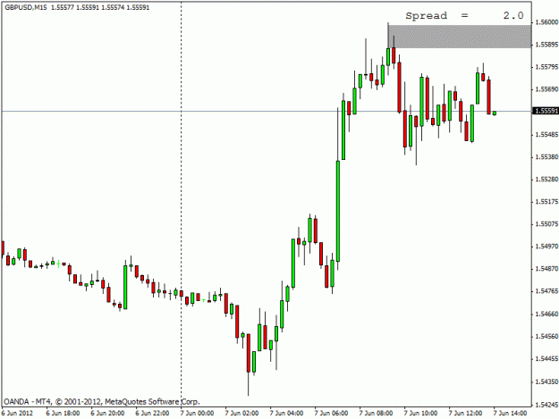Click the 1.54765 price axis label
559x419 pixels.
tap(546, 291)
